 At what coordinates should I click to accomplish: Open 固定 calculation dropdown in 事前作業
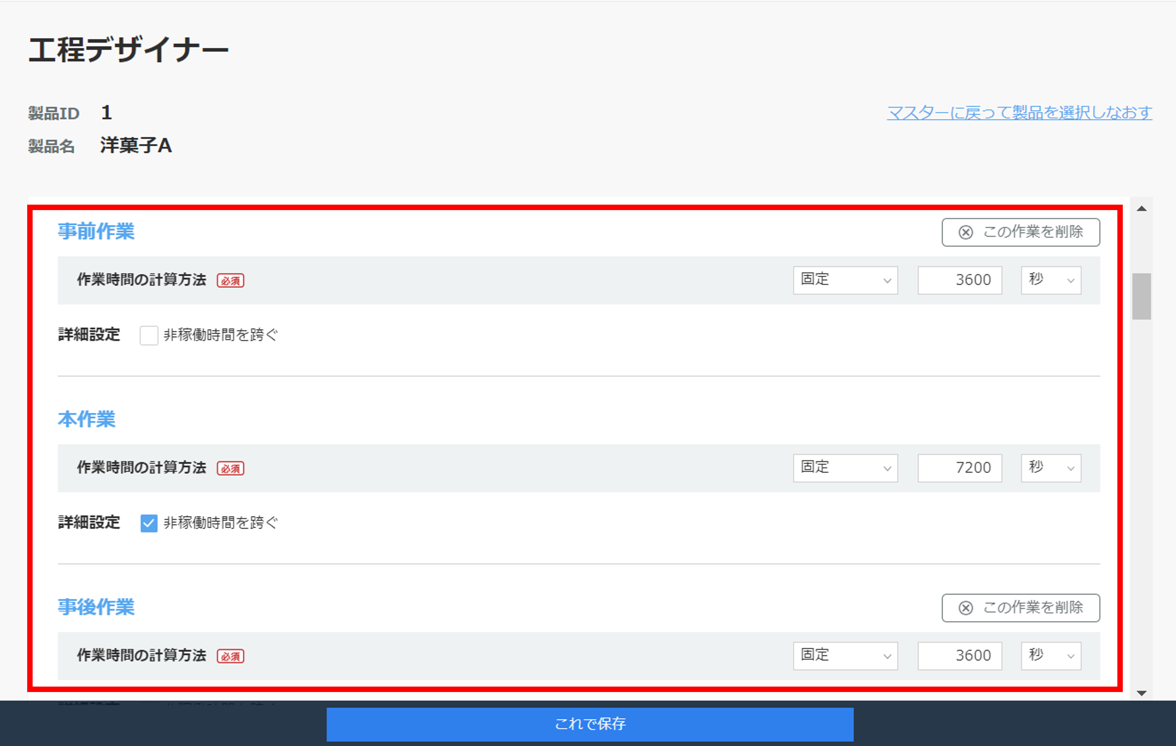click(x=845, y=280)
